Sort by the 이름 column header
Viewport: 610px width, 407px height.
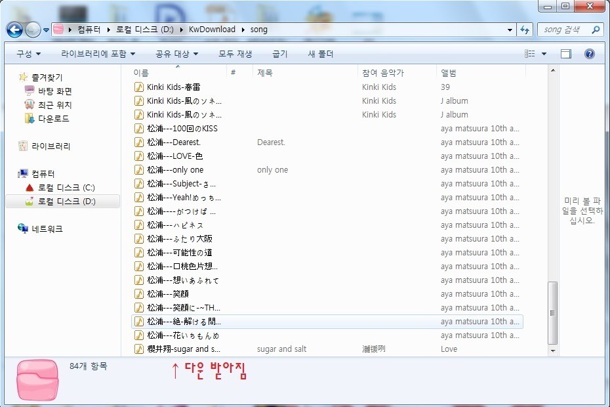point(140,73)
